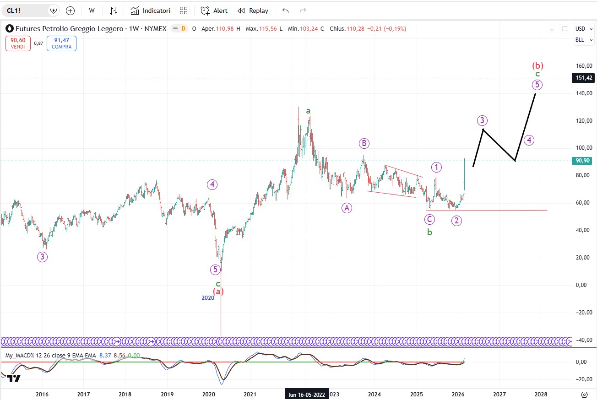Select the green b wave label

429,232
